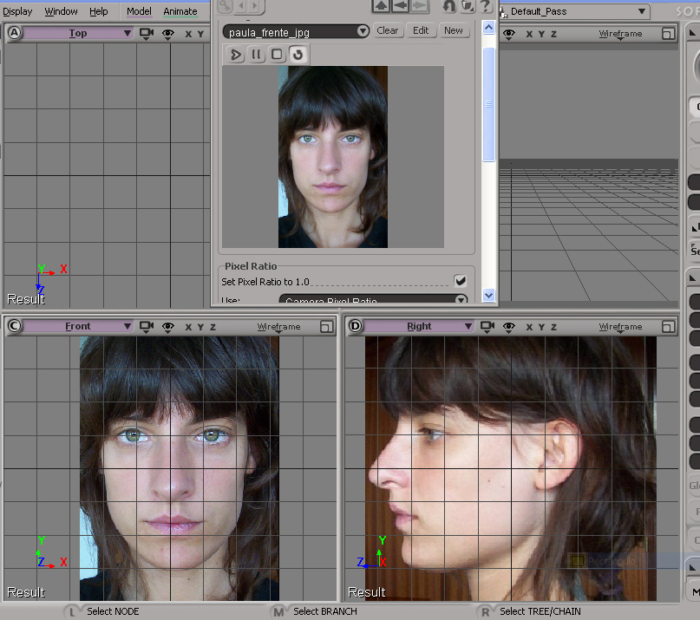
Task: Play the image clip preview
Action: click(236, 55)
